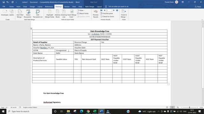The width and height of the screenshot is (204, 114).
Task: Click English (United States) language indicator
Action: [30, 107]
